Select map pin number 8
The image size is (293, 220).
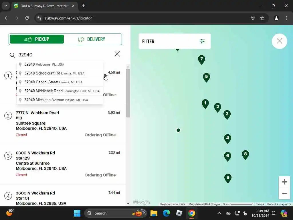pos(245,155)
